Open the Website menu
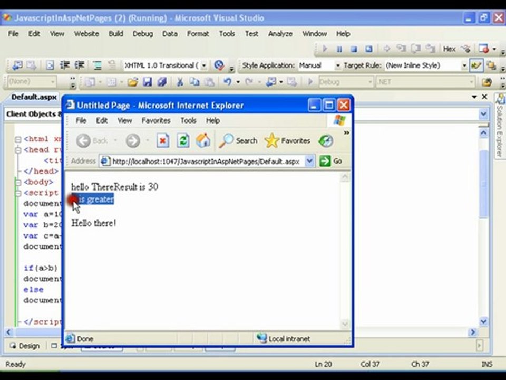The width and height of the screenshot is (506, 380). [x=86, y=34]
